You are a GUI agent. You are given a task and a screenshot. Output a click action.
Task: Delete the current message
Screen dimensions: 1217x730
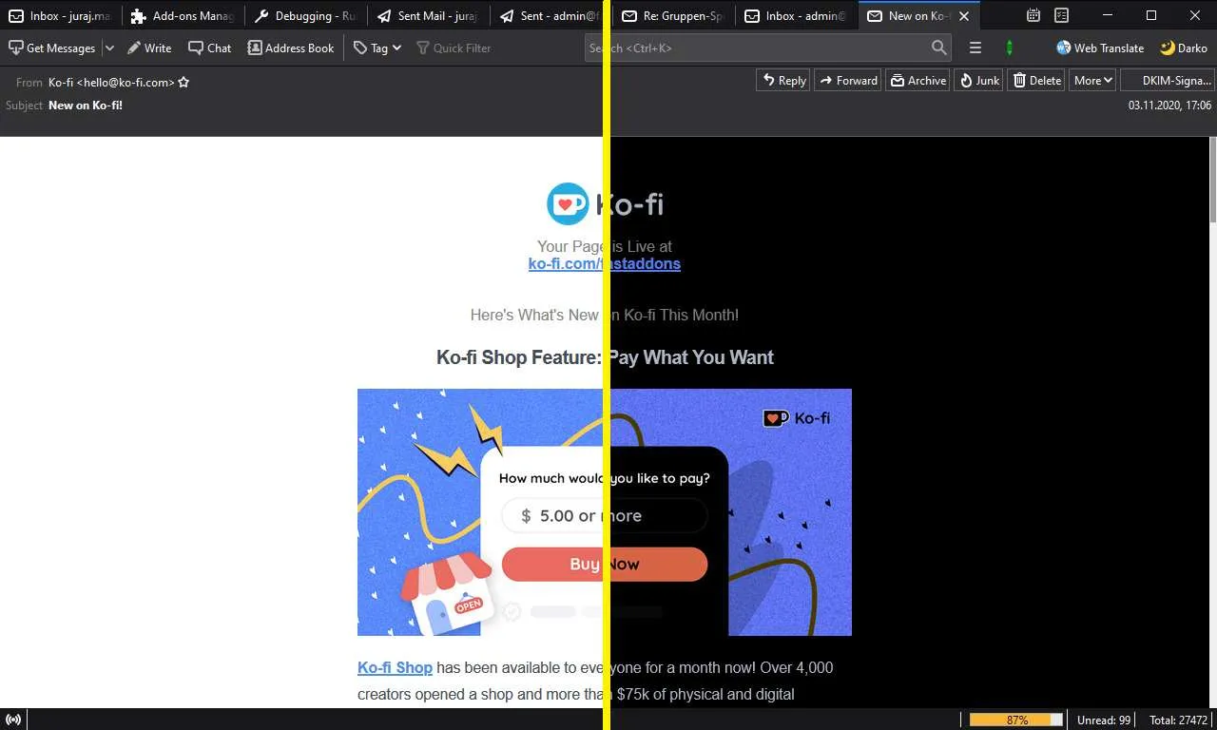click(x=1036, y=81)
